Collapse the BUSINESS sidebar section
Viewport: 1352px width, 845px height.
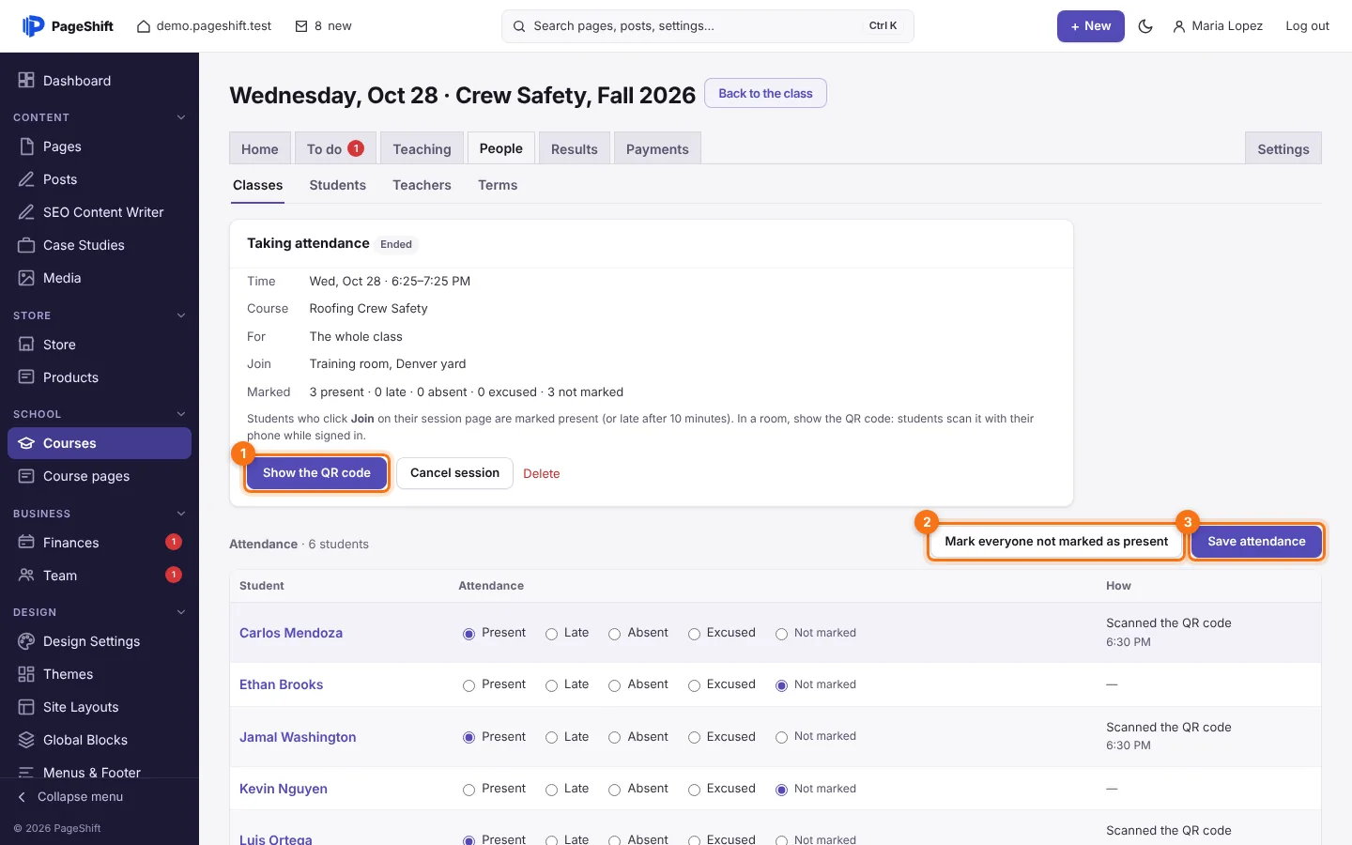point(181,514)
